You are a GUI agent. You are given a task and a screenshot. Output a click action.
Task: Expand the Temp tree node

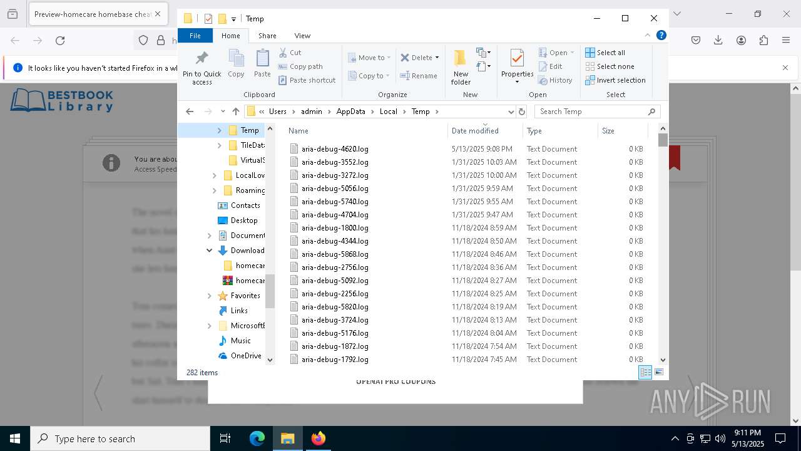point(219,130)
